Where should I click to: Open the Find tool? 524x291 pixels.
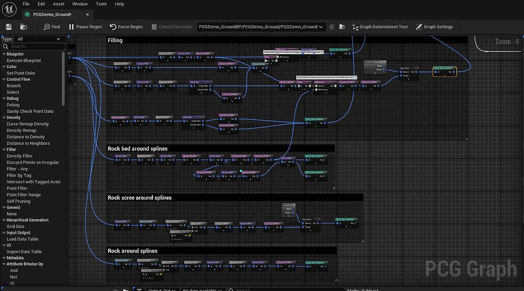52,27
